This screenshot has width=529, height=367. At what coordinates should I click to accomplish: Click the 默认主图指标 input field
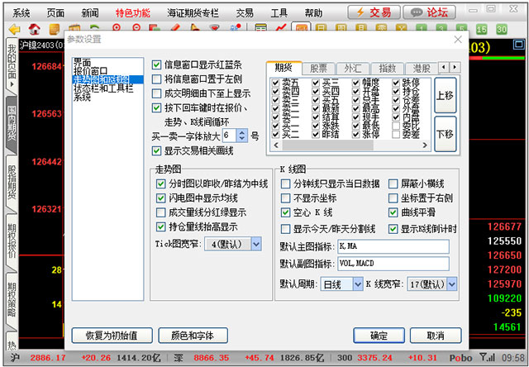[x=393, y=246]
